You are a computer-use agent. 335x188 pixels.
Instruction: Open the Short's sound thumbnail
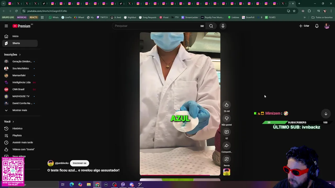tap(227, 172)
